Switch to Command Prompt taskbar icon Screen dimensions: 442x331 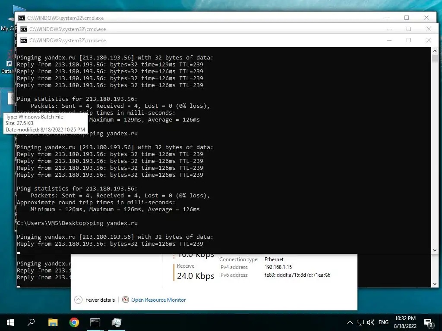pos(95,322)
